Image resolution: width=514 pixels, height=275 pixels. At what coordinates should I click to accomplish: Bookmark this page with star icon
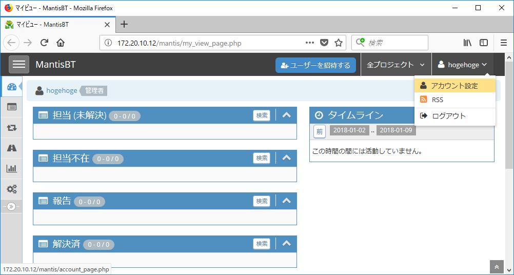338,43
